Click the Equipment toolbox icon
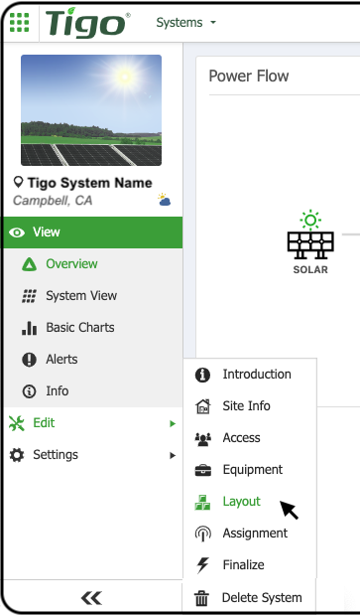The width and height of the screenshot is (360, 615). (x=202, y=470)
